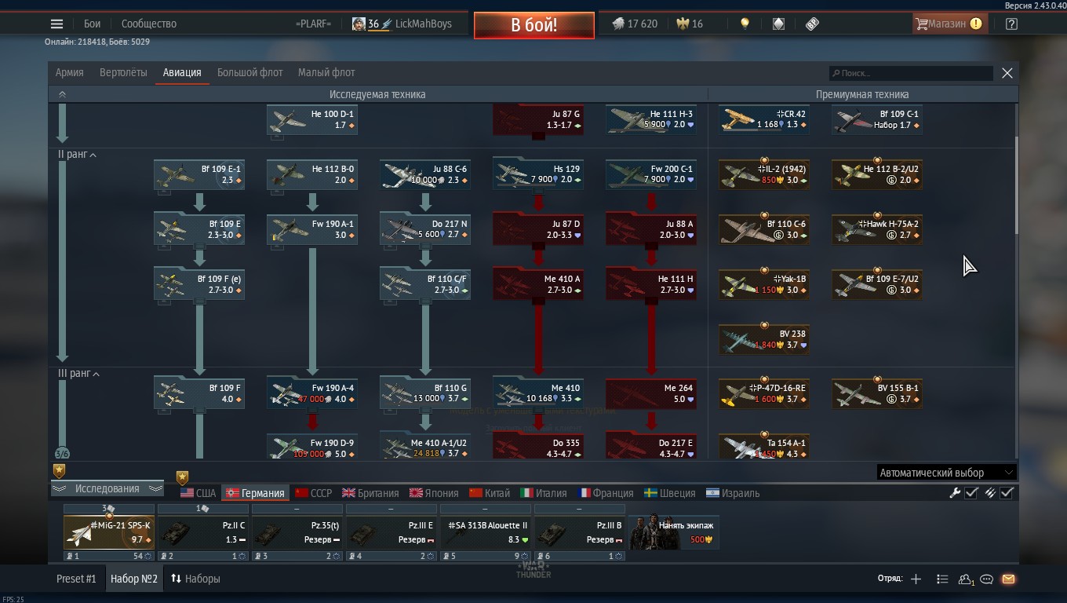Click the silver lions balance 17 620
Screen dimensions: 1067x603
click(x=635, y=24)
